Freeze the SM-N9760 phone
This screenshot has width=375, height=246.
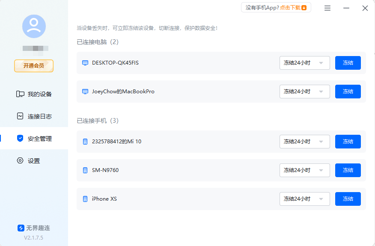tap(348, 170)
